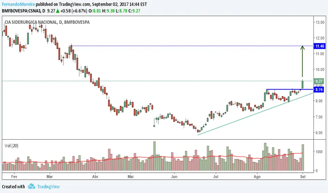Select the 9.27 current price label
This screenshot has height=193, width=328.
319,81
